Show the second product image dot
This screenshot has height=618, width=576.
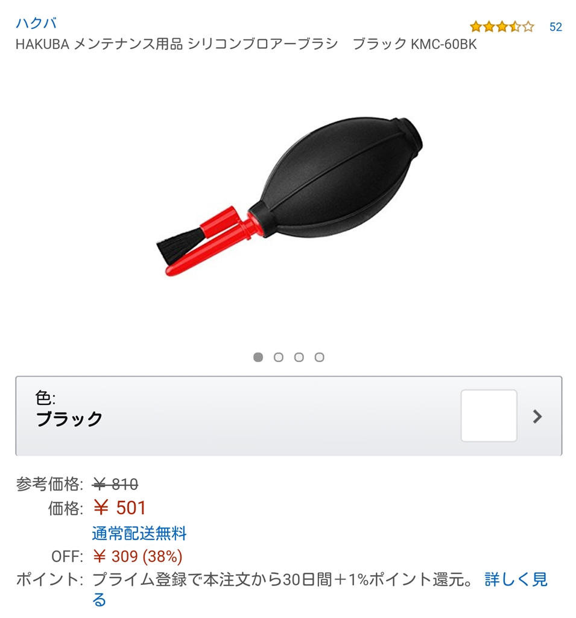[279, 357]
